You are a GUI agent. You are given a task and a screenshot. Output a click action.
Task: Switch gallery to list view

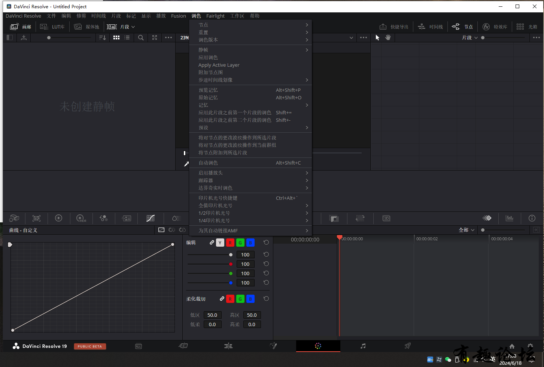pos(127,37)
